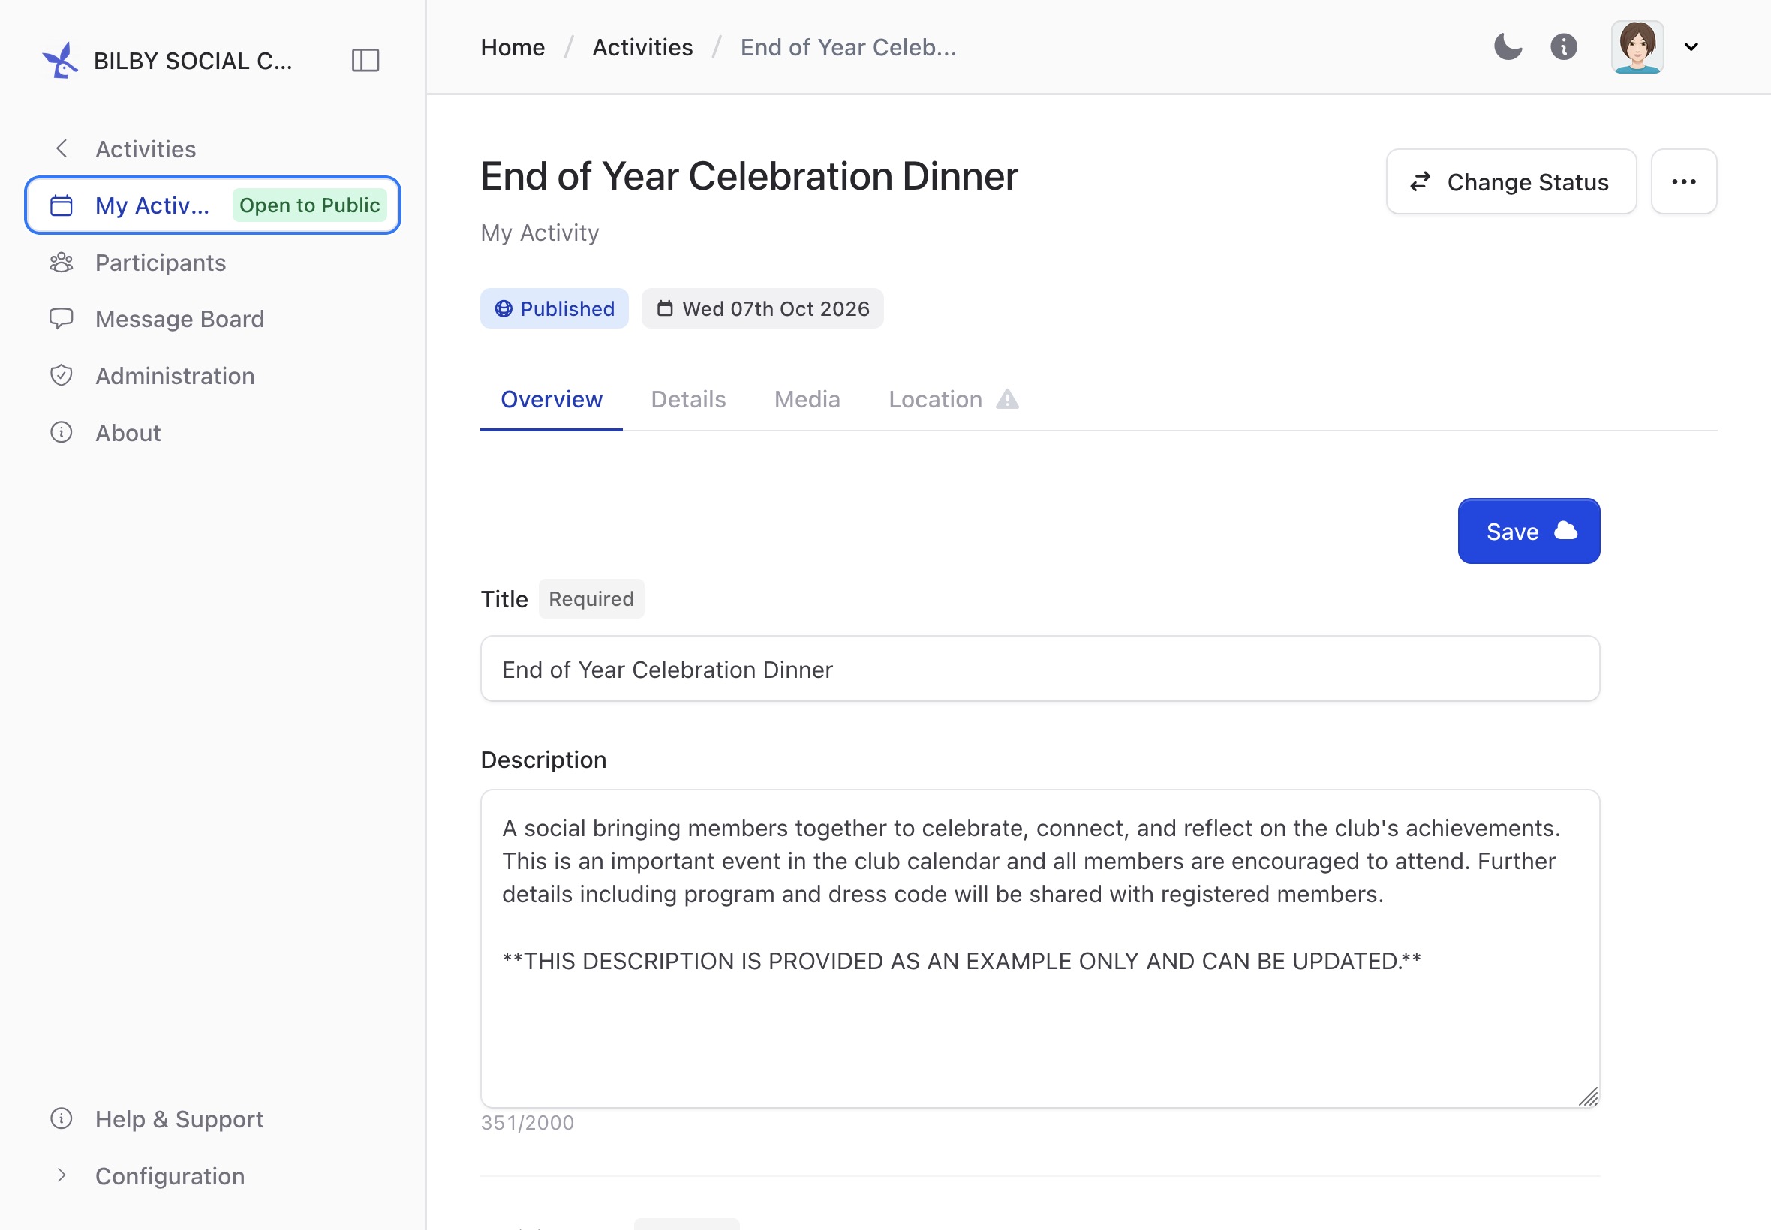Click the Participants people icon
1771x1230 pixels.
pyautogui.click(x=61, y=262)
